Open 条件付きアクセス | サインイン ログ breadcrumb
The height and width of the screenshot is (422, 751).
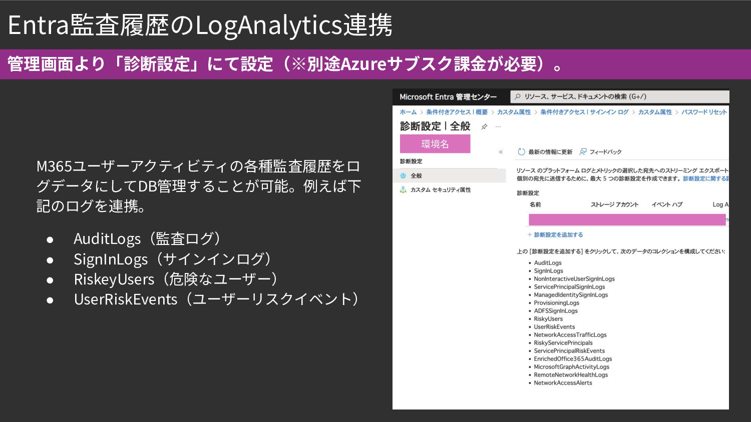pos(584,112)
